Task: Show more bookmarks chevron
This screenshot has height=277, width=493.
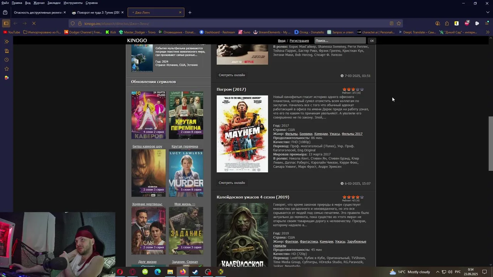Action: (x=488, y=32)
